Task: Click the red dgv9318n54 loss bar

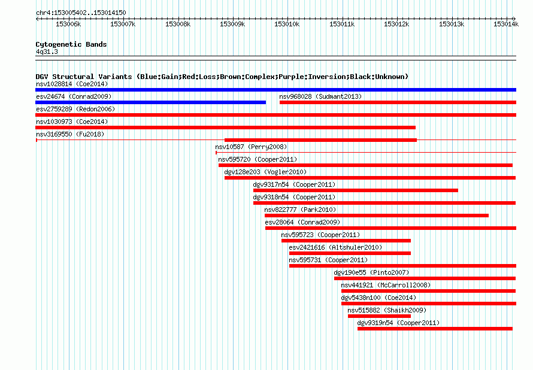Action: (x=384, y=203)
